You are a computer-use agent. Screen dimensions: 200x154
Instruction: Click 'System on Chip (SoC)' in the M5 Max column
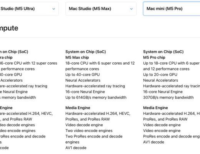pos(86,52)
